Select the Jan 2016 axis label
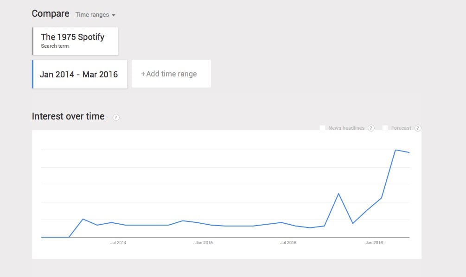Viewport: 466px width, 277px height. pyautogui.click(x=374, y=243)
